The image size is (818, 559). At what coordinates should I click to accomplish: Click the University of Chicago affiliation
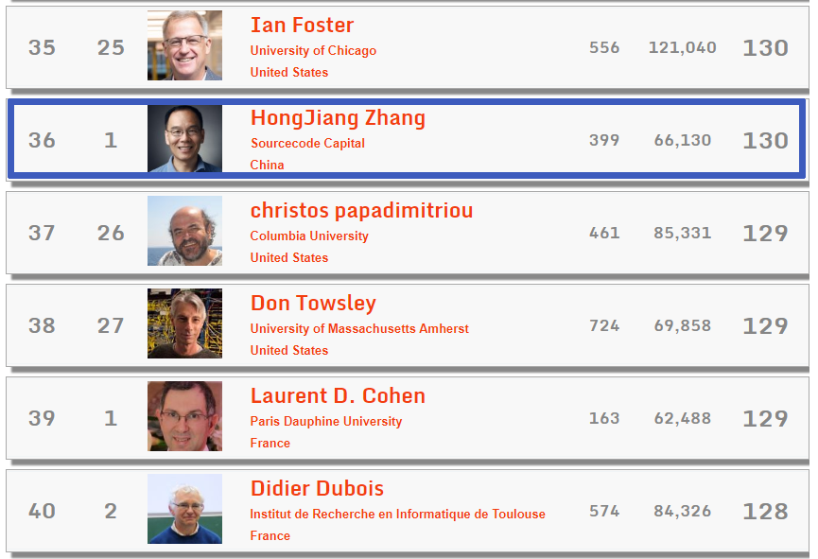pos(313,50)
